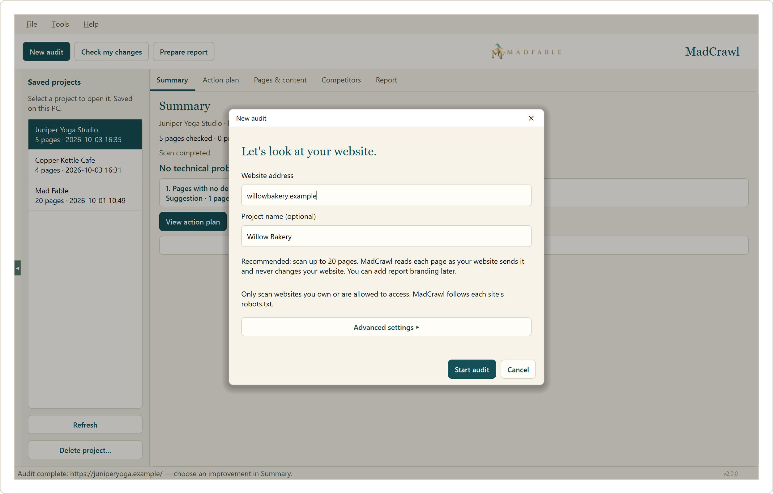773x494 pixels.
Task: Switch to the Action plan tab
Action: point(220,80)
